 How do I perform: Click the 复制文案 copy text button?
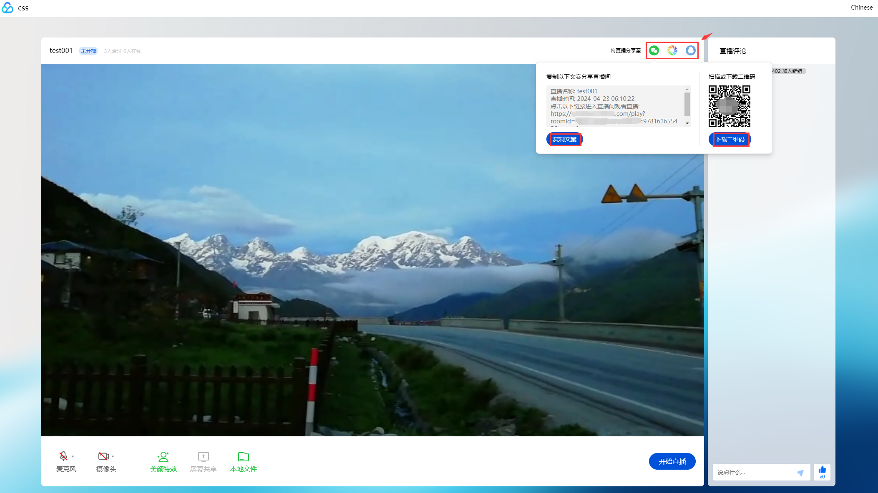click(x=564, y=139)
